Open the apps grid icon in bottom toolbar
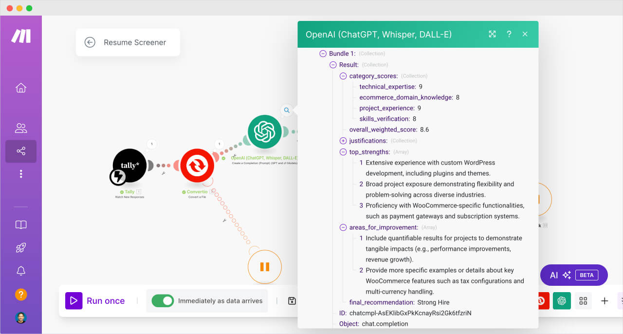Screen dimensions: 623x334 coord(583,301)
